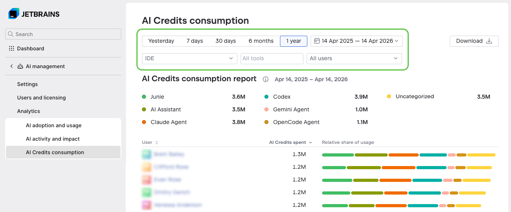The image size is (511, 212).
Task: Click the calendar icon in date range
Action: tap(317, 41)
